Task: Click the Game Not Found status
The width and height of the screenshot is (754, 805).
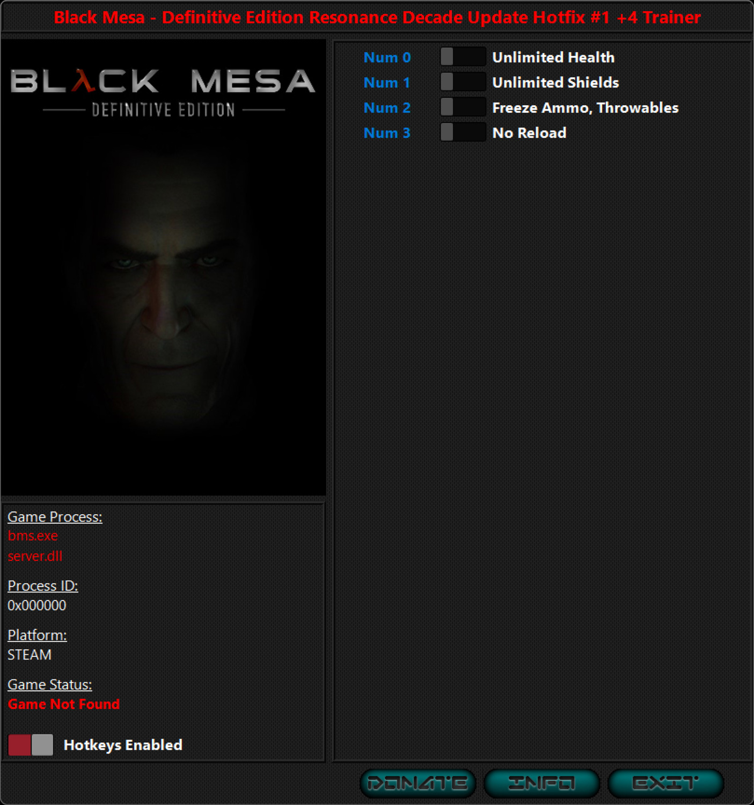Action: [64, 704]
